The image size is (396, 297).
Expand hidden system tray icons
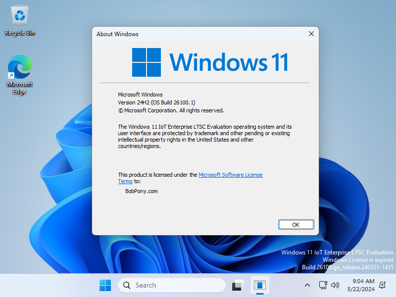307,285
